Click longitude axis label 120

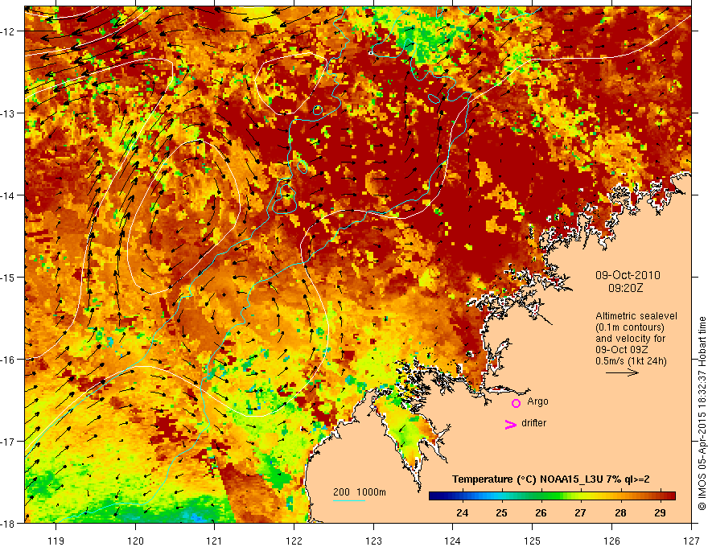click(x=135, y=541)
